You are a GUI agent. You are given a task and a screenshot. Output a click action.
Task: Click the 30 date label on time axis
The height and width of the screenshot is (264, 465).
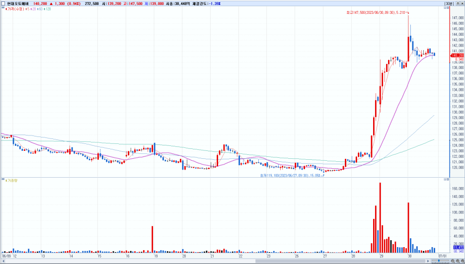(409, 256)
